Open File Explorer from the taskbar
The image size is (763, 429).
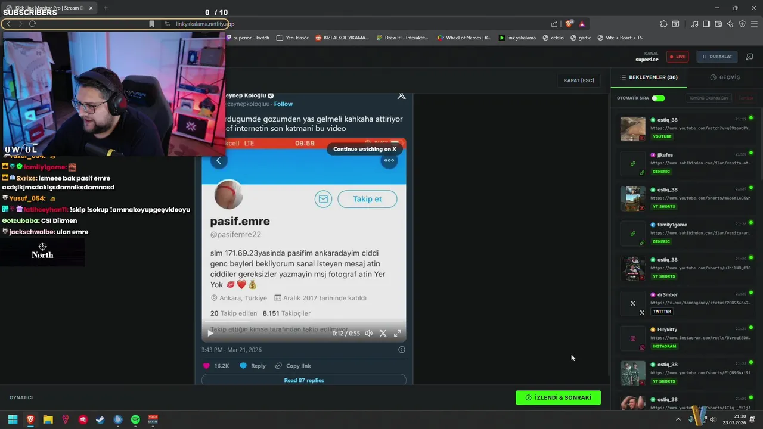pyautogui.click(x=48, y=419)
